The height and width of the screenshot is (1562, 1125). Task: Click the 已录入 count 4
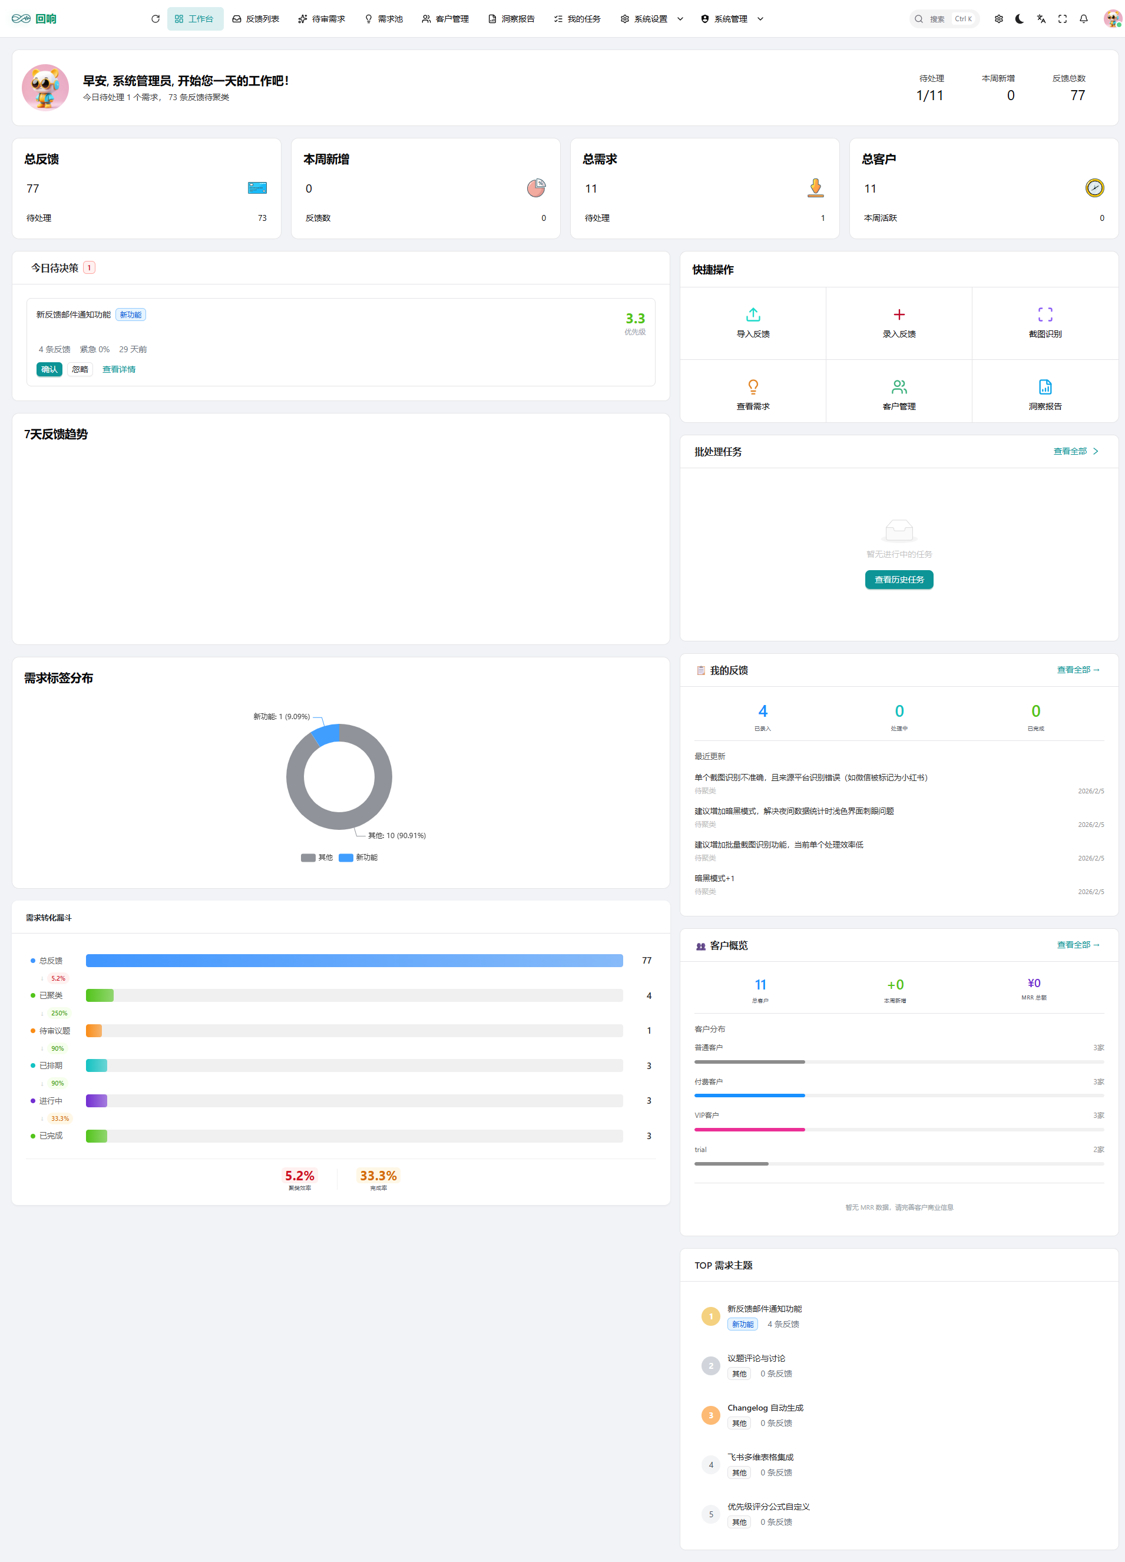point(763,711)
